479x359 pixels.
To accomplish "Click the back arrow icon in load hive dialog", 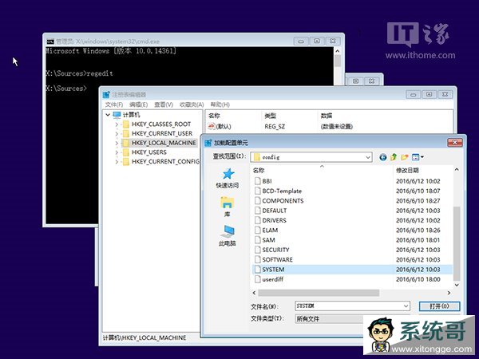I will tap(382, 157).
